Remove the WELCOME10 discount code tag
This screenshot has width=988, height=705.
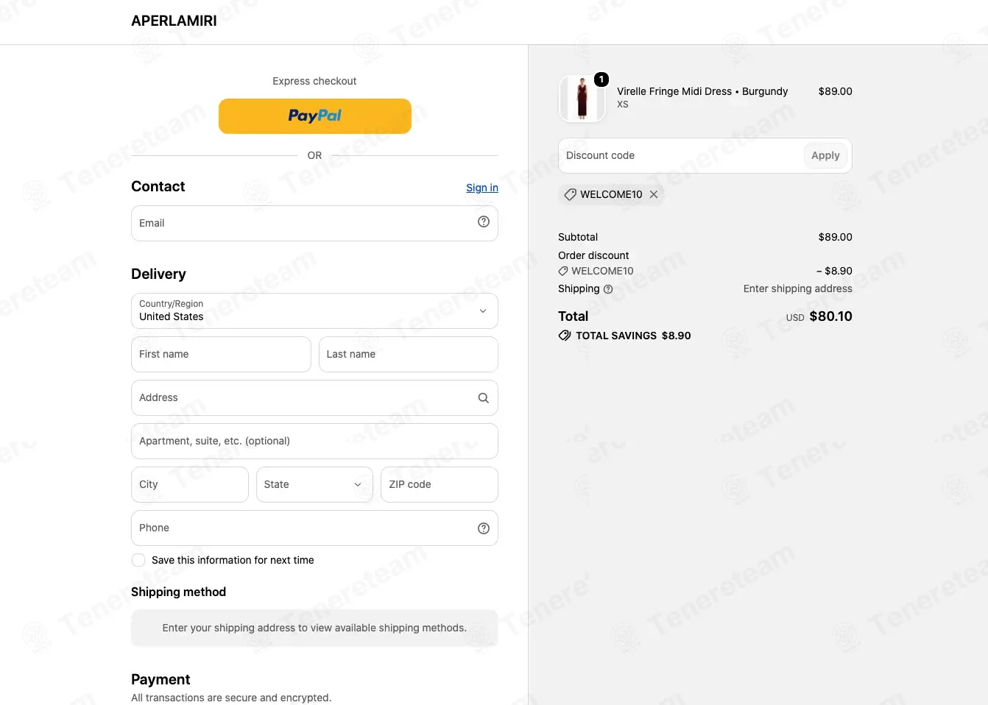pos(654,194)
